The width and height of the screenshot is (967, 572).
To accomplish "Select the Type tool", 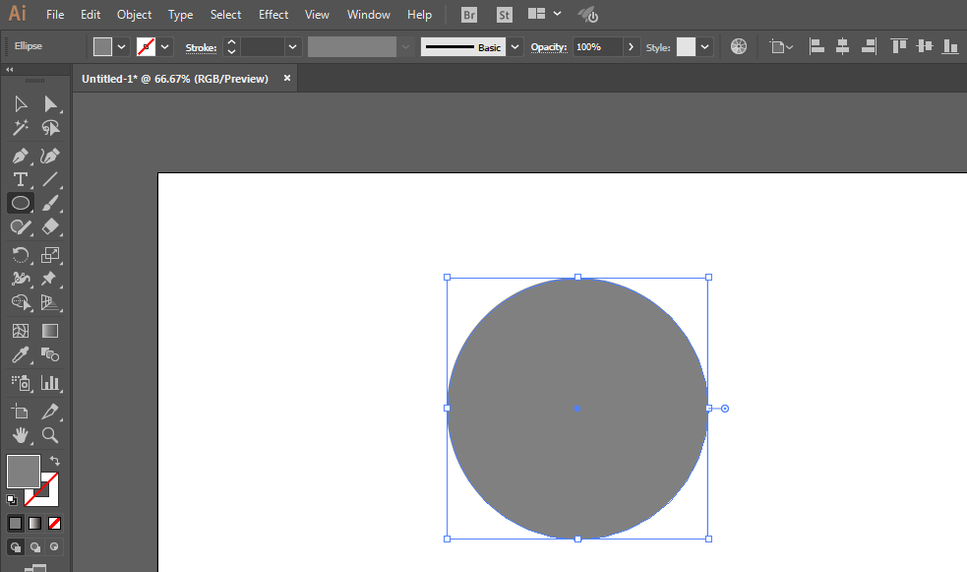I will tap(21, 179).
